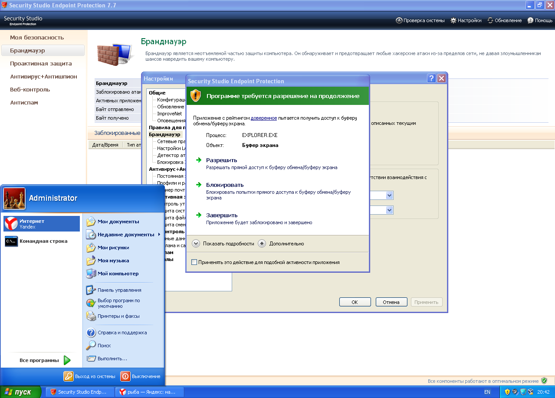Select Брандмауэр in left sidebar
This screenshot has height=398, width=555.
click(x=43, y=51)
